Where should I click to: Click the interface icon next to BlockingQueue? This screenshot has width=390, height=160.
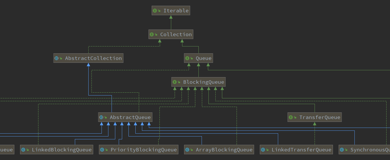tap(175, 82)
